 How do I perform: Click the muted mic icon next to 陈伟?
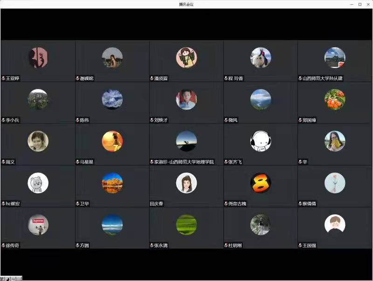pyautogui.click(x=77, y=120)
